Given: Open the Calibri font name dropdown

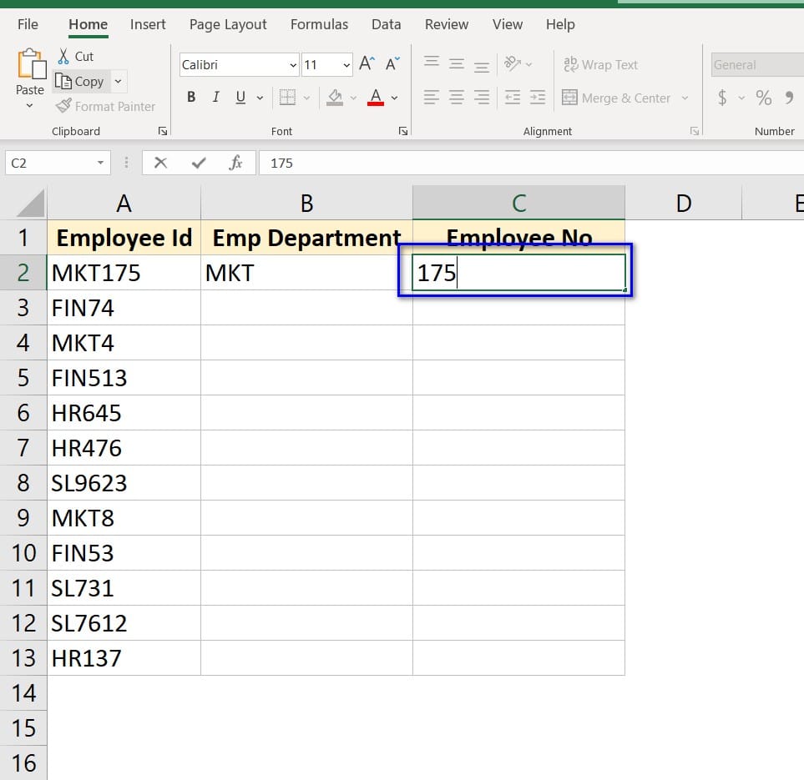Looking at the screenshot, I should 293,65.
